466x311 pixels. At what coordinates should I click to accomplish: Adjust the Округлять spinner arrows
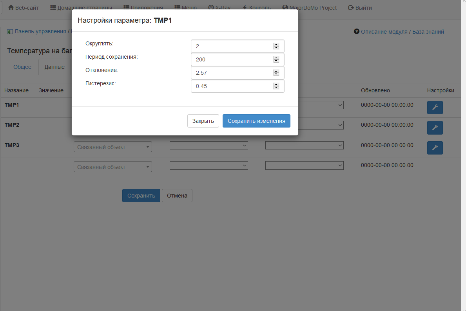[x=276, y=46]
